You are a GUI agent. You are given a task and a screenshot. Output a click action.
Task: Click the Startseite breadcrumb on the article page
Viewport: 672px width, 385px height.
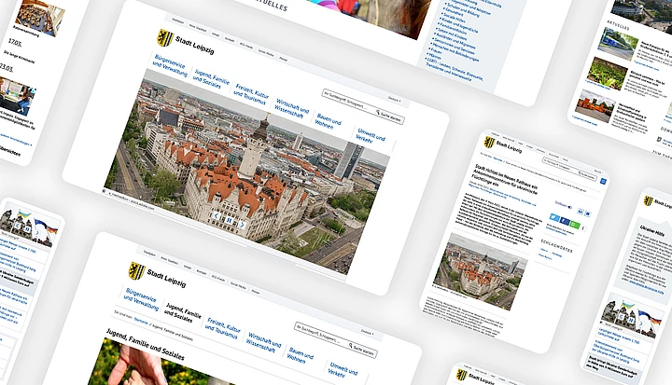point(497,158)
